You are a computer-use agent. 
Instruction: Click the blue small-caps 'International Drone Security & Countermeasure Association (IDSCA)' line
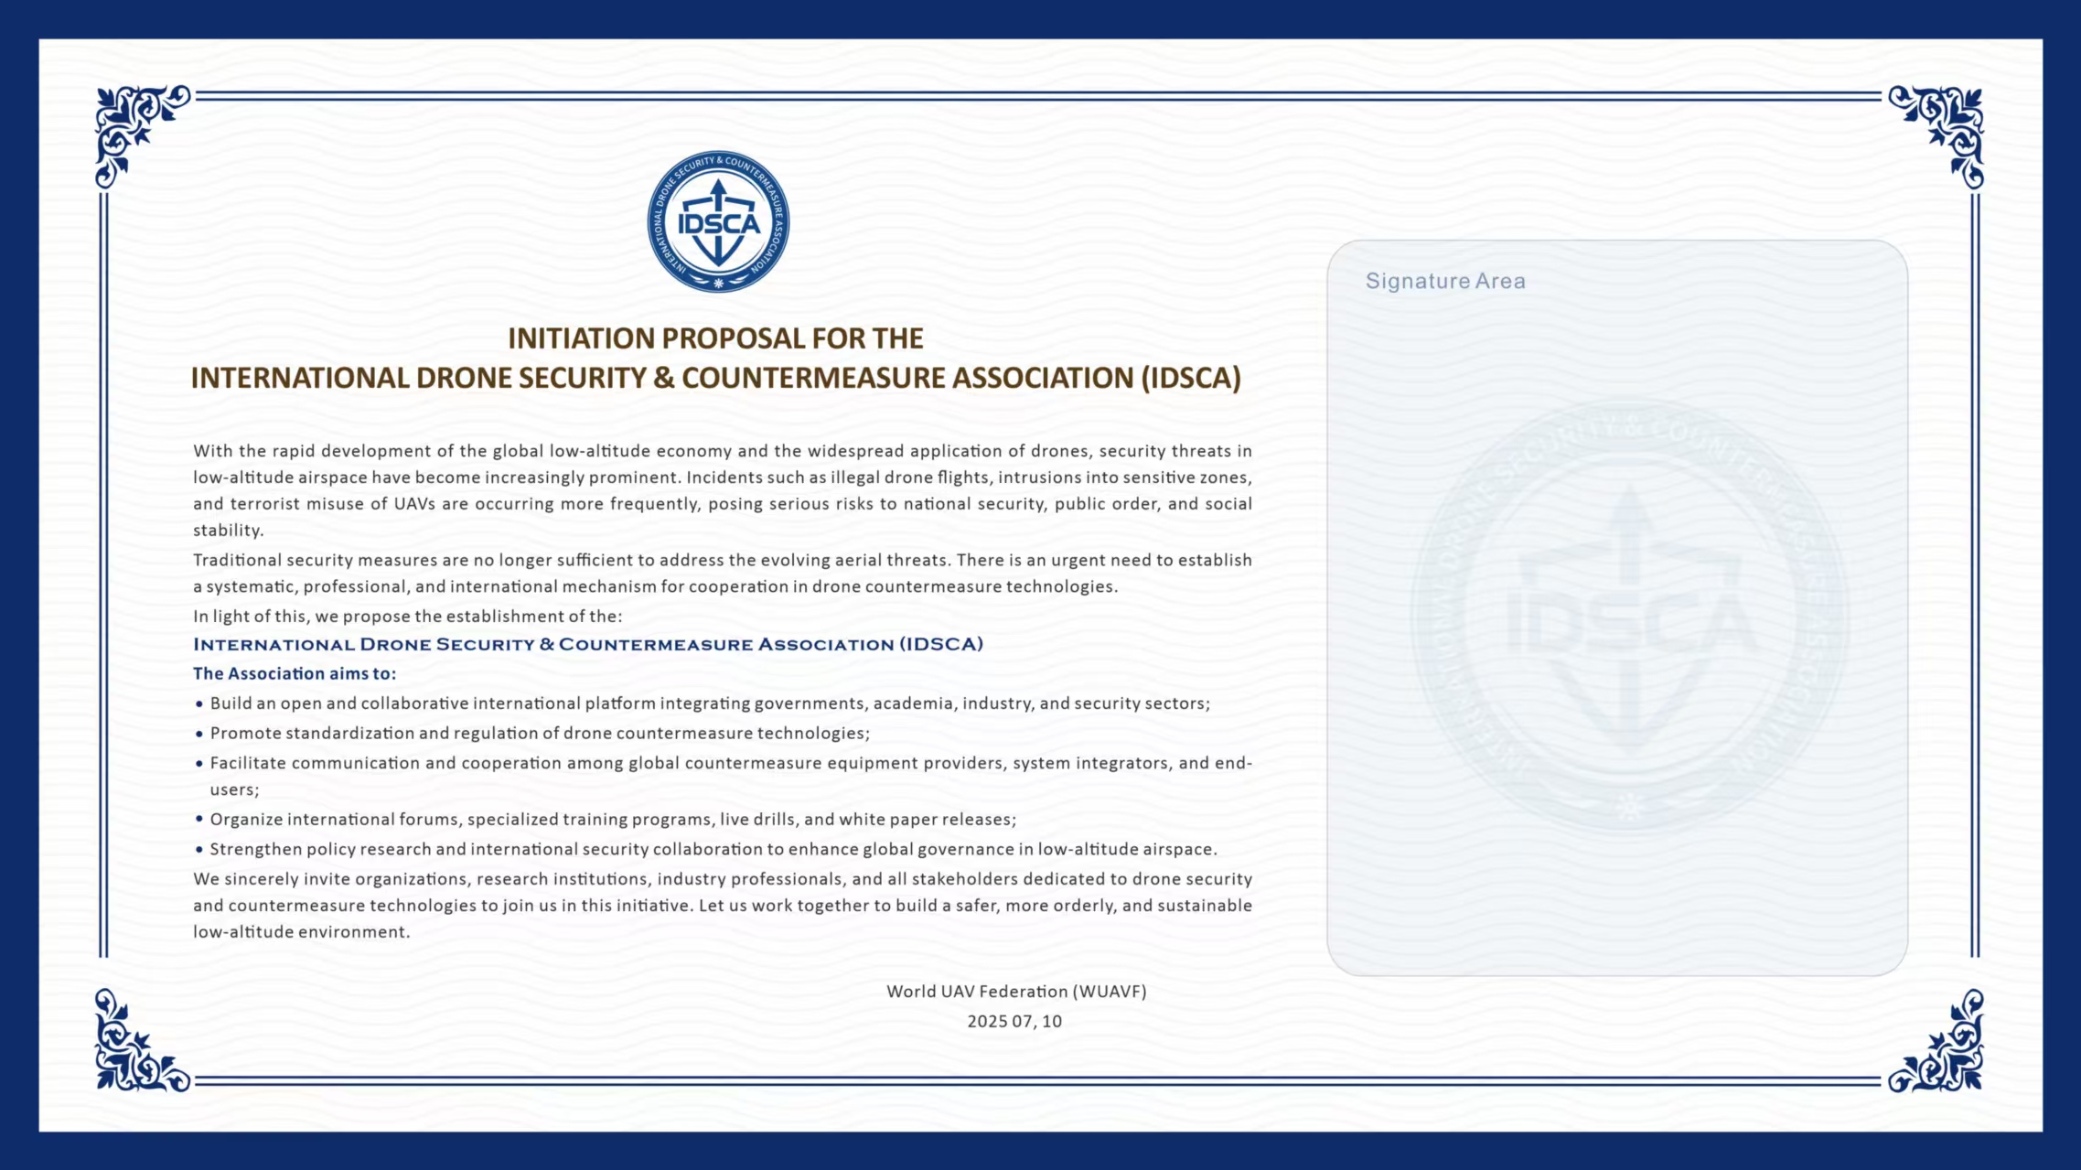coord(588,644)
